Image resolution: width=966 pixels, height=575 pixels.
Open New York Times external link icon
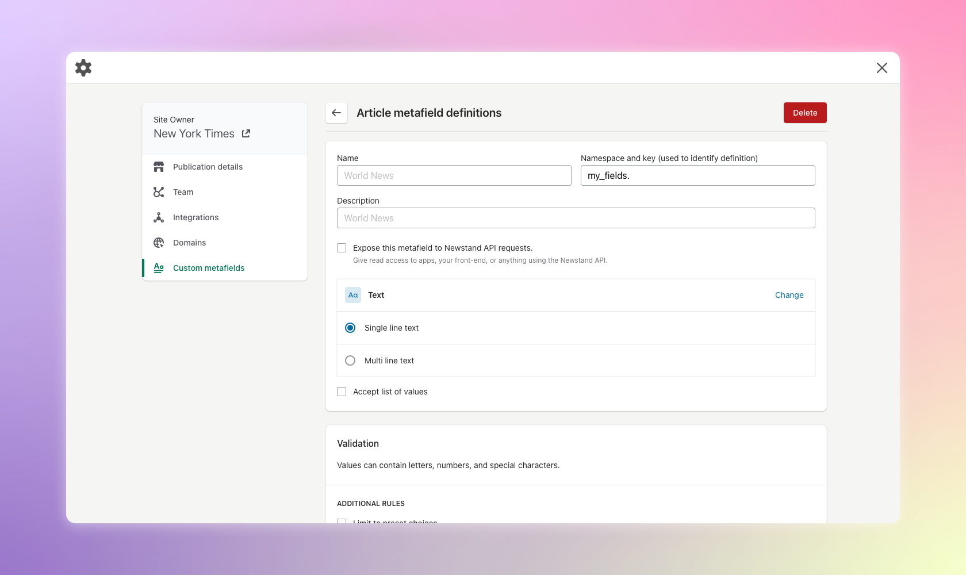click(246, 133)
